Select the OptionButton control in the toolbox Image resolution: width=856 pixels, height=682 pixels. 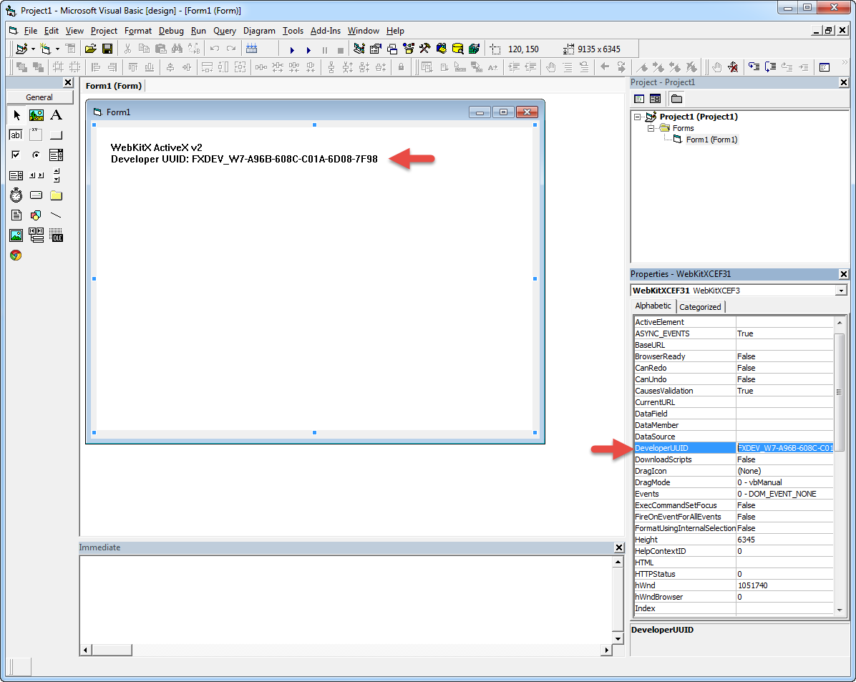36,155
